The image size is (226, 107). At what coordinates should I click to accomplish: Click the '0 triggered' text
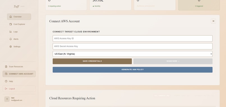click(x=199, y=6)
